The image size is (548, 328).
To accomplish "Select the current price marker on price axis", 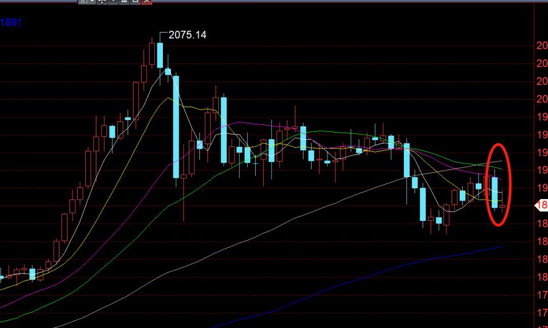I will pyautogui.click(x=541, y=205).
